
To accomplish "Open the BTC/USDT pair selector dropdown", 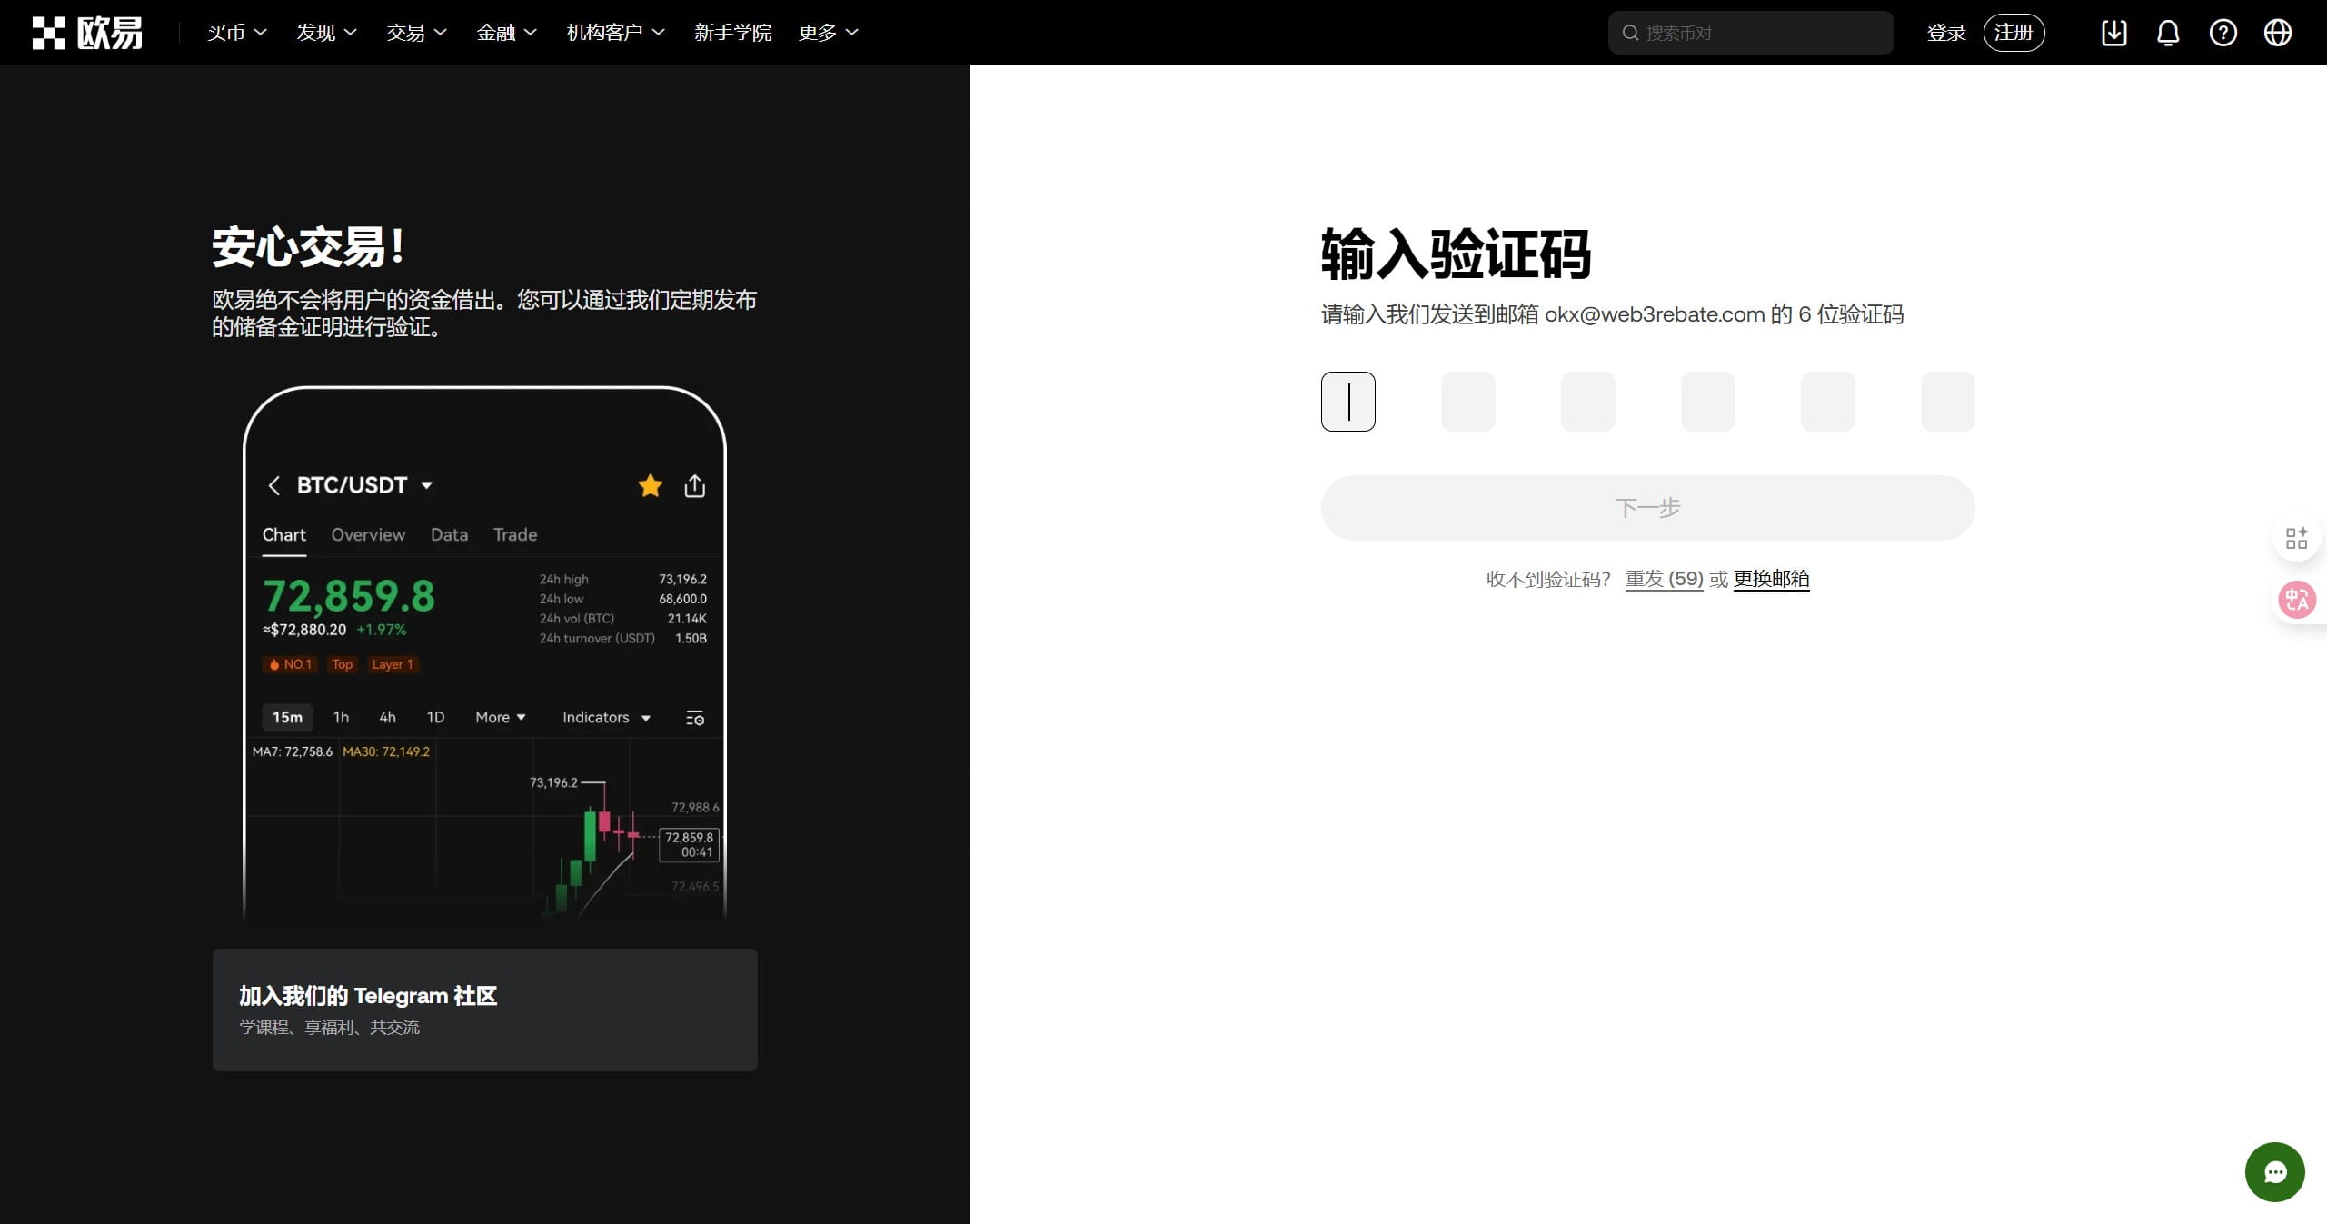I will (x=427, y=485).
